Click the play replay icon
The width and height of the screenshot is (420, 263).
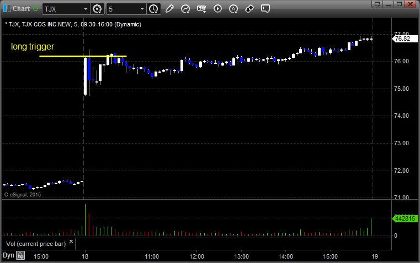coord(217,9)
